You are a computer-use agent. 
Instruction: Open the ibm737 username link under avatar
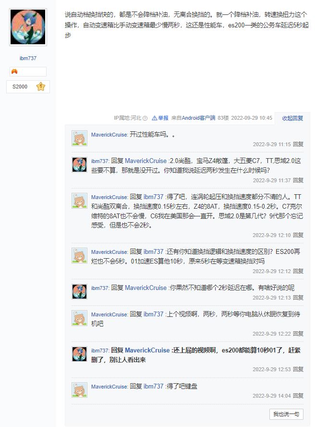(x=28, y=58)
